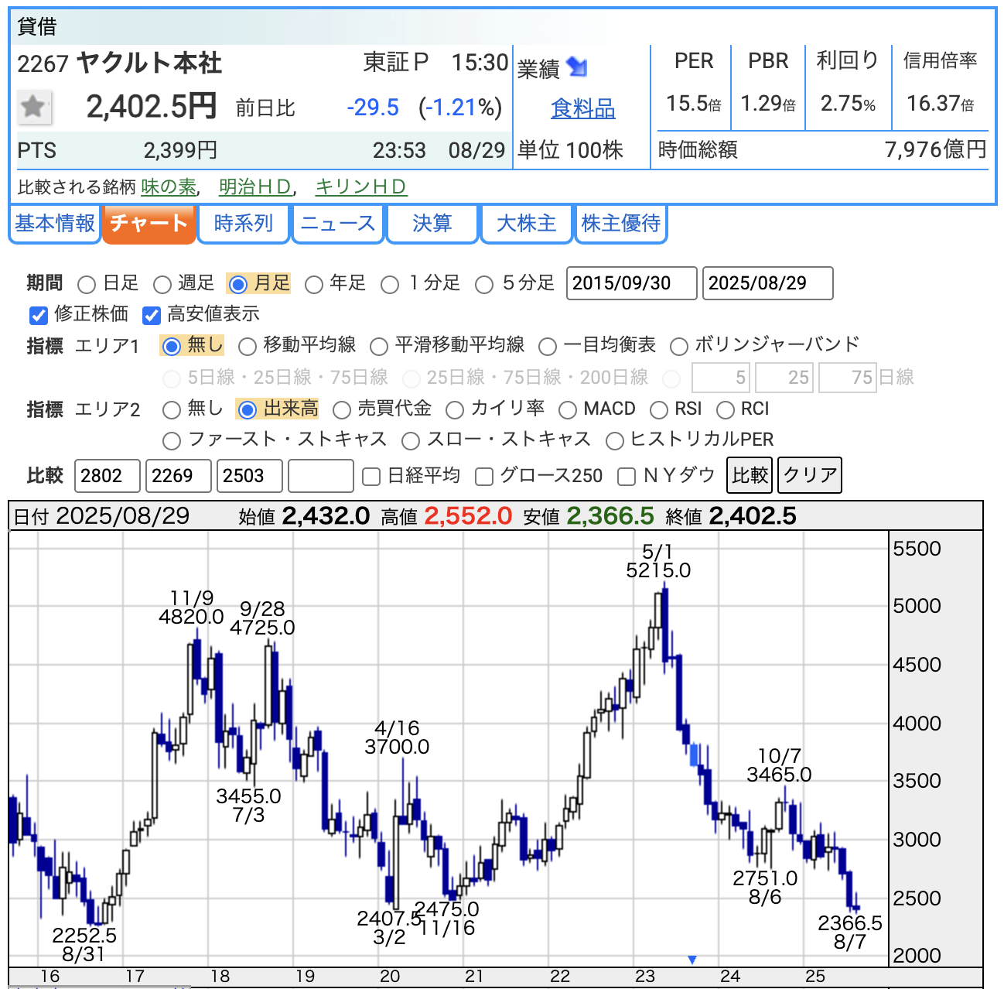The image size is (1004, 989).
Task: Select ファースト・ストキャス indicator radio
Action: [x=172, y=441]
